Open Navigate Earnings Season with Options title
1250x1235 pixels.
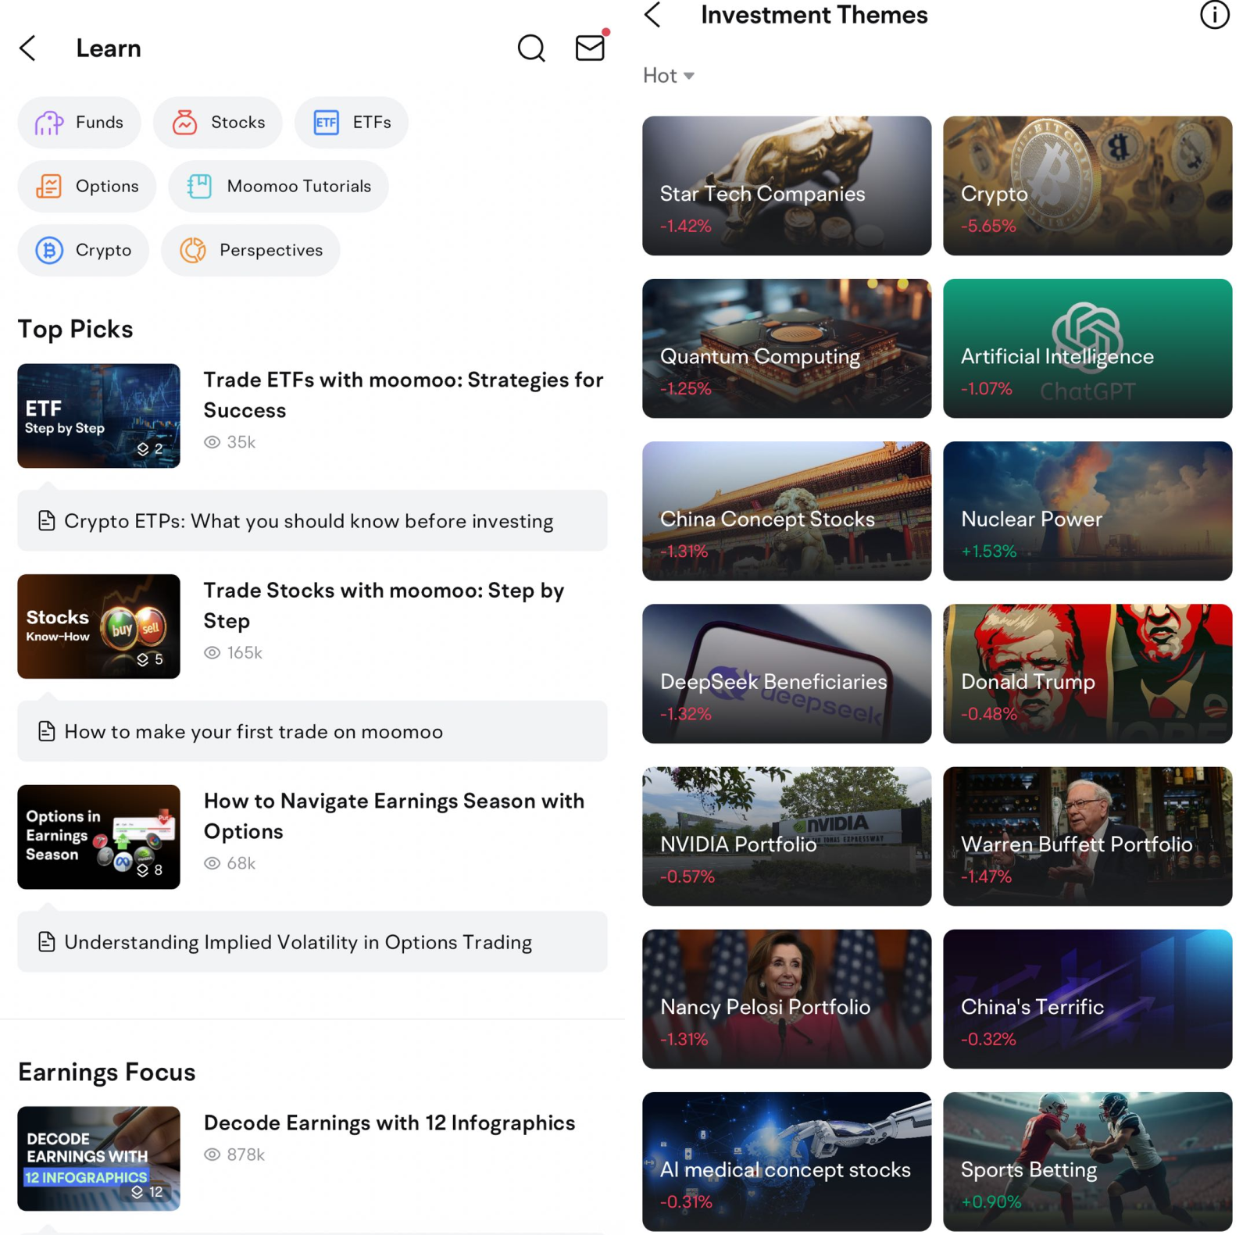(394, 816)
